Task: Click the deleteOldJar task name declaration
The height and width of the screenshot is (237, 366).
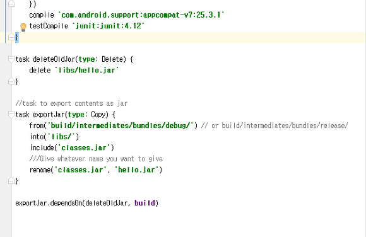Action: click(x=54, y=59)
